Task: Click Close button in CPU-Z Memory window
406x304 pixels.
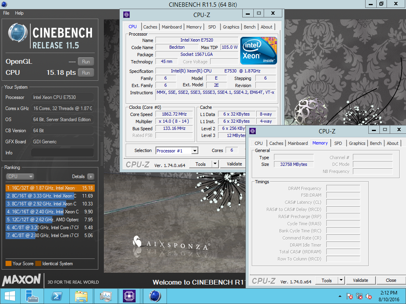Action: tap(391, 281)
